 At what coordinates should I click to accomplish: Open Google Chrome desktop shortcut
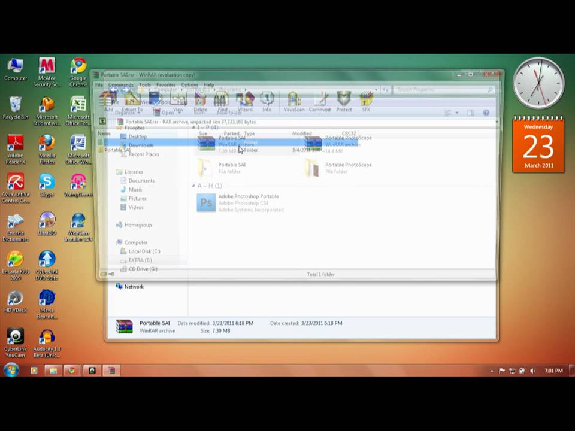tap(78, 72)
